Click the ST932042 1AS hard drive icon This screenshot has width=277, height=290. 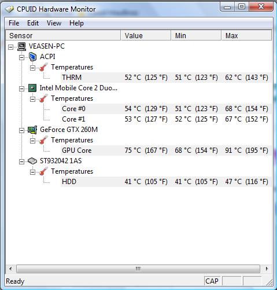click(x=32, y=161)
